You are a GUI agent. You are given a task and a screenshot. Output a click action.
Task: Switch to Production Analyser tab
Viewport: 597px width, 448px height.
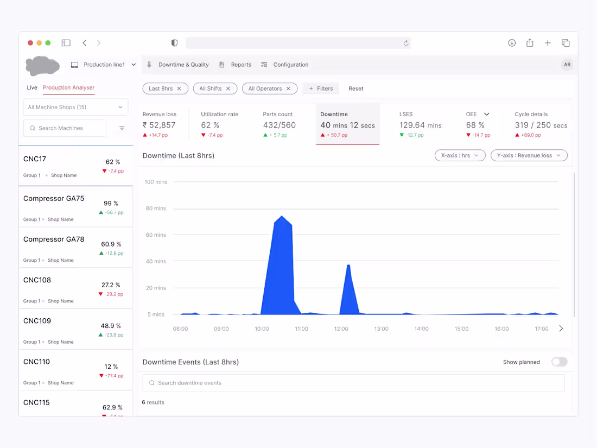pyautogui.click(x=68, y=87)
